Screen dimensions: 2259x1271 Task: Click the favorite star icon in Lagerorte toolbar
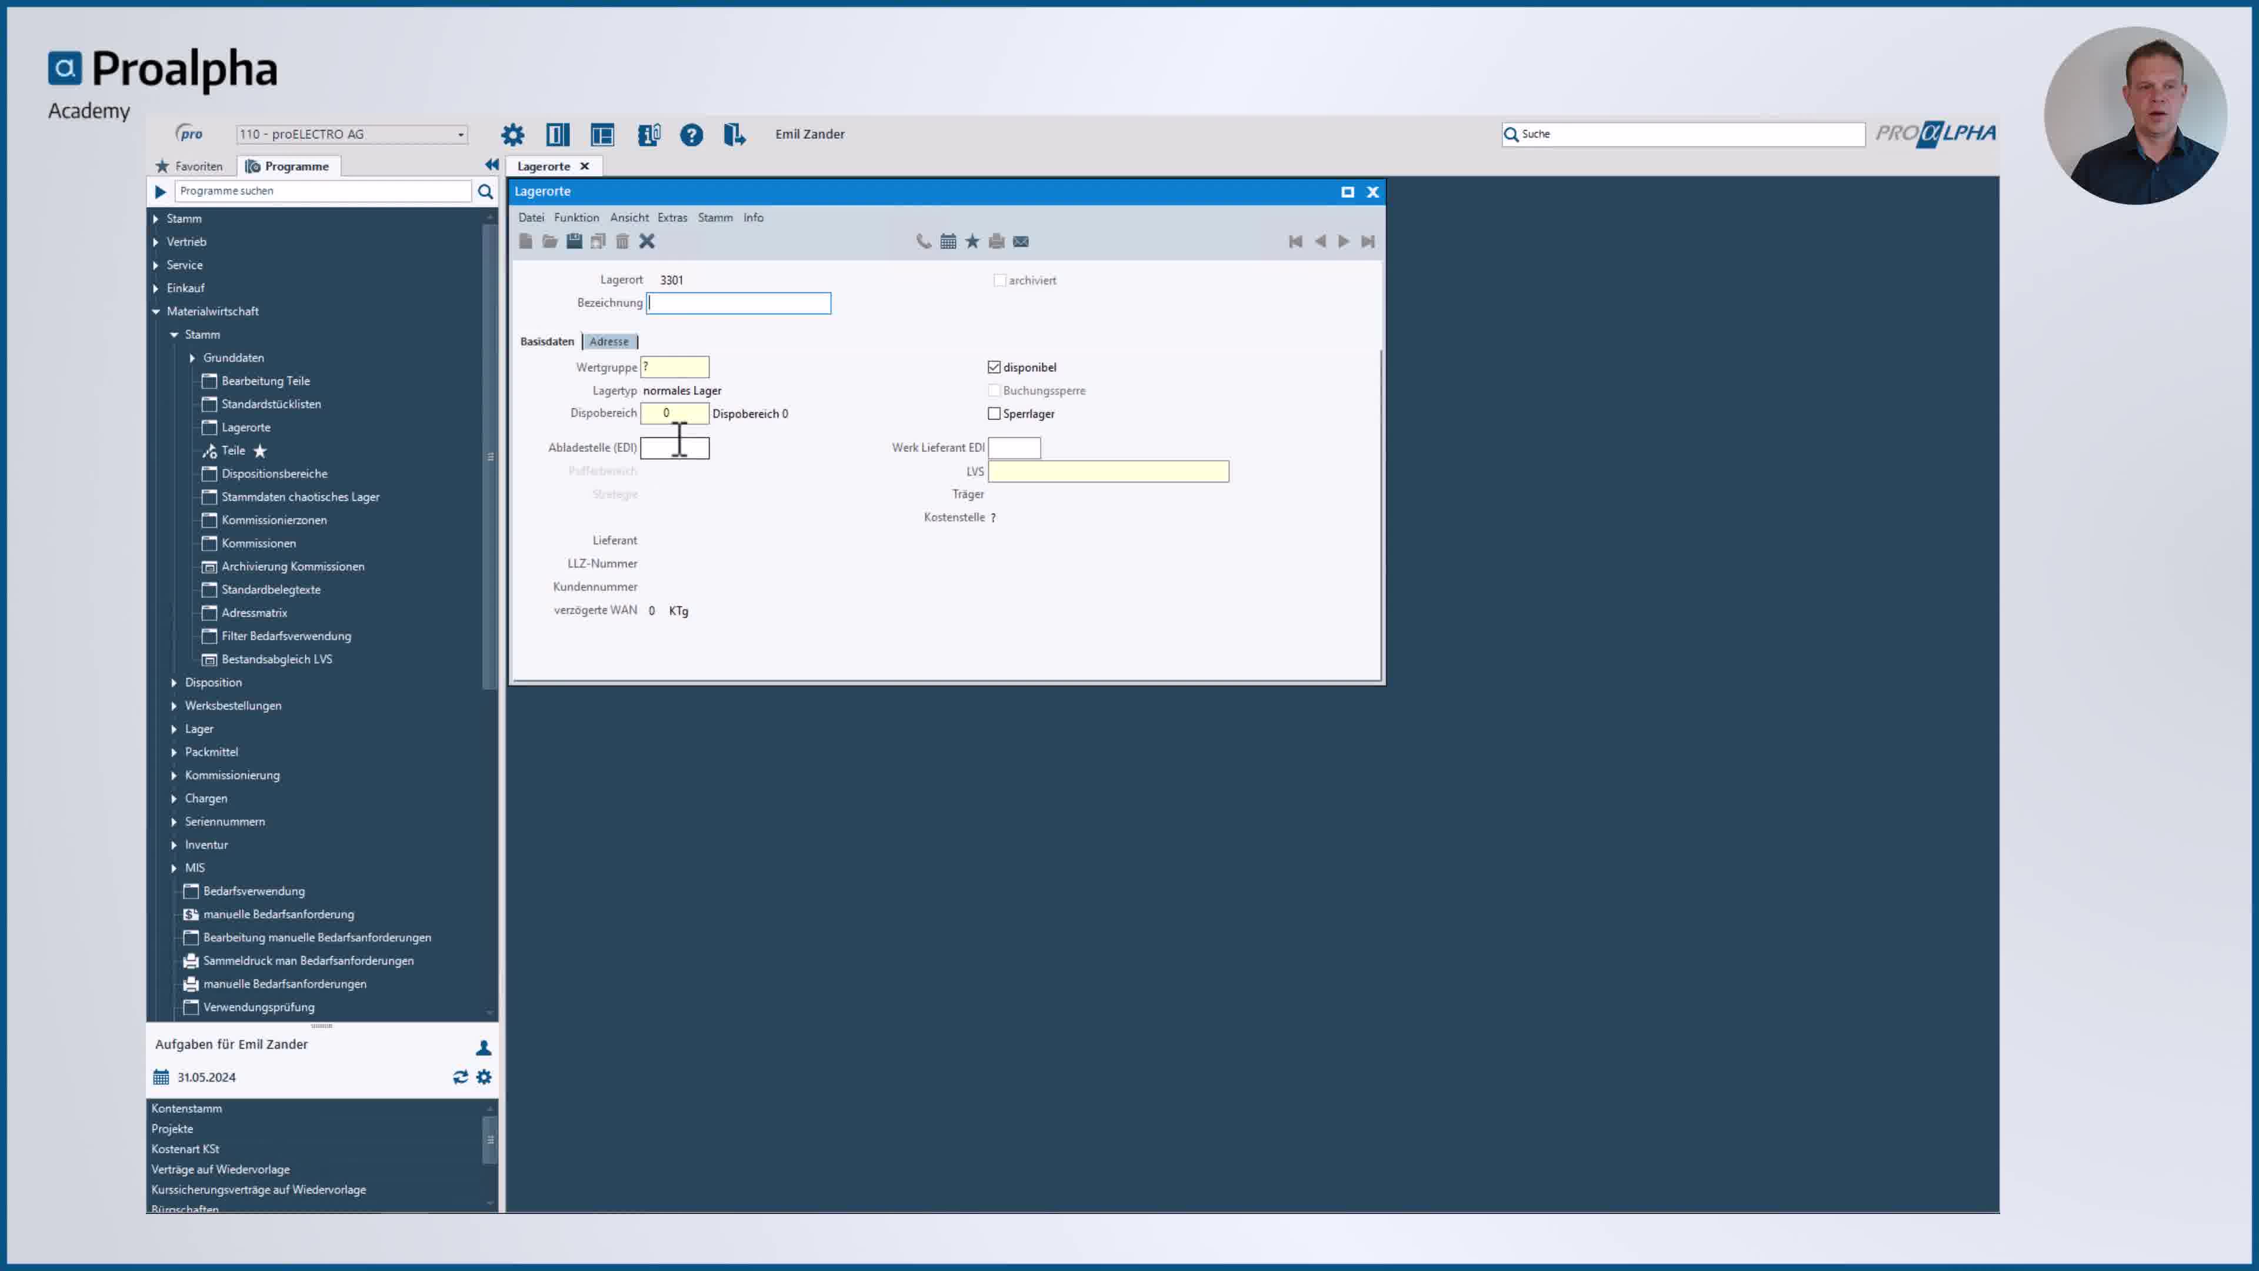tap(972, 241)
